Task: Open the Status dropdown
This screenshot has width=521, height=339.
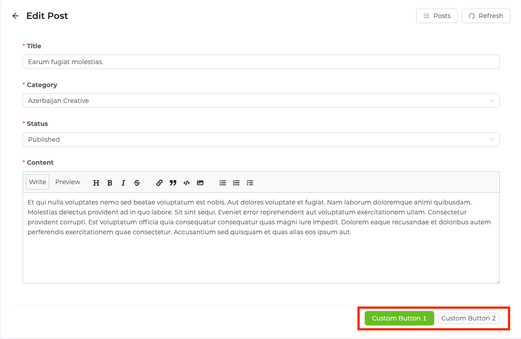Action: pyautogui.click(x=261, y=139)
